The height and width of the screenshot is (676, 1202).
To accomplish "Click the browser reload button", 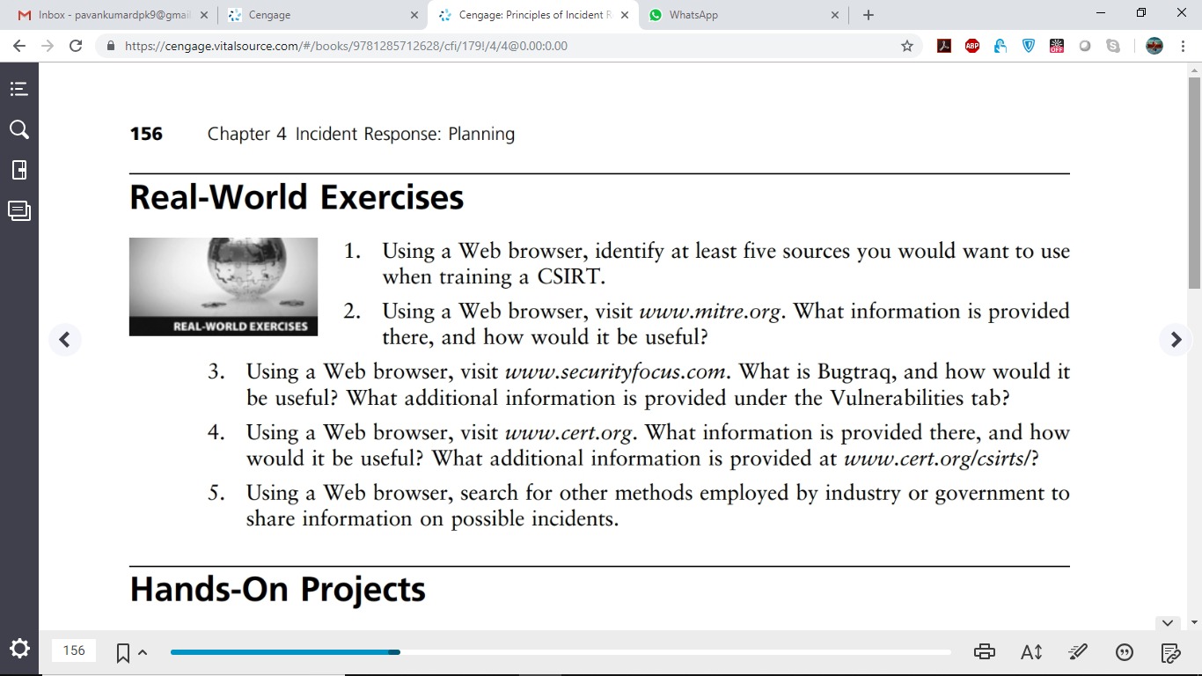I will click(76, 46).
